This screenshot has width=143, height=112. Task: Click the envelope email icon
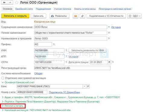pos(75,16)
